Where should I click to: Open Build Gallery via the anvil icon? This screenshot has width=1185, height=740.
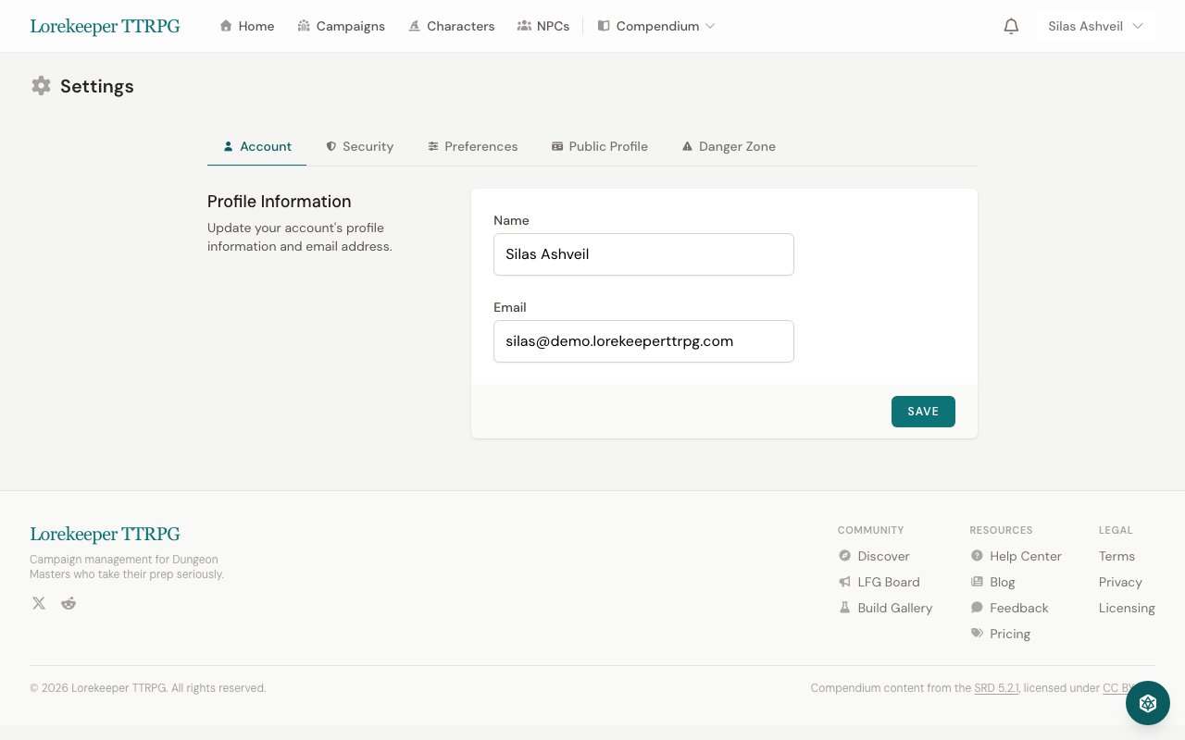[843, 607]
